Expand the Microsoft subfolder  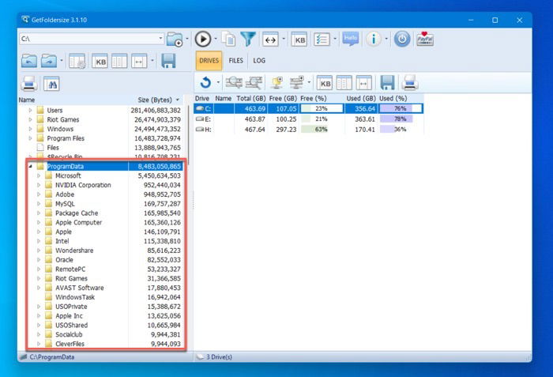click(x=39, y=175)
